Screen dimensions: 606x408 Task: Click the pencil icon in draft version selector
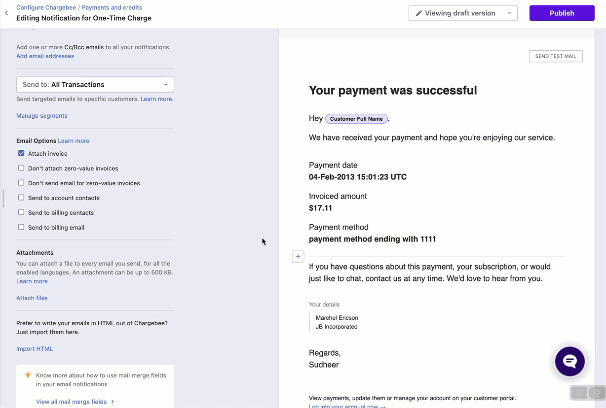point(419,13)
